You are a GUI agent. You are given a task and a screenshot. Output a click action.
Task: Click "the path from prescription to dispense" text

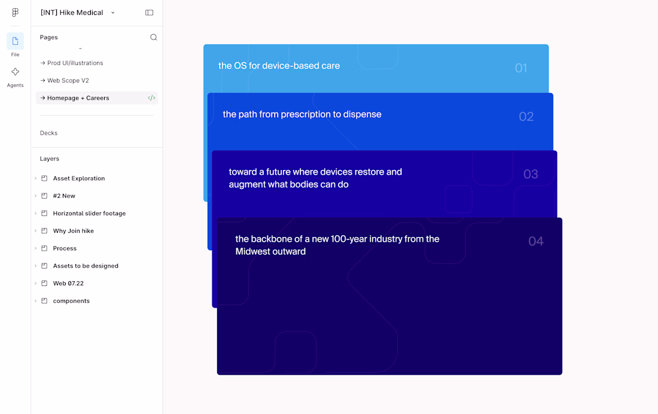302,115
